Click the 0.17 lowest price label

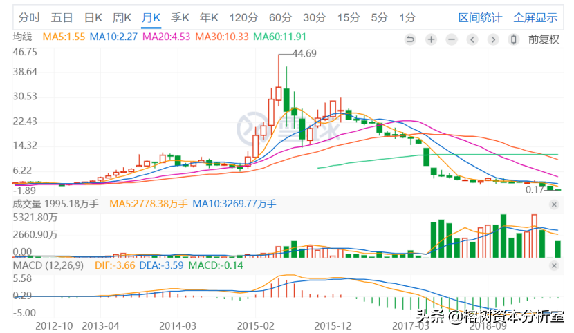[x=535, y=190]
